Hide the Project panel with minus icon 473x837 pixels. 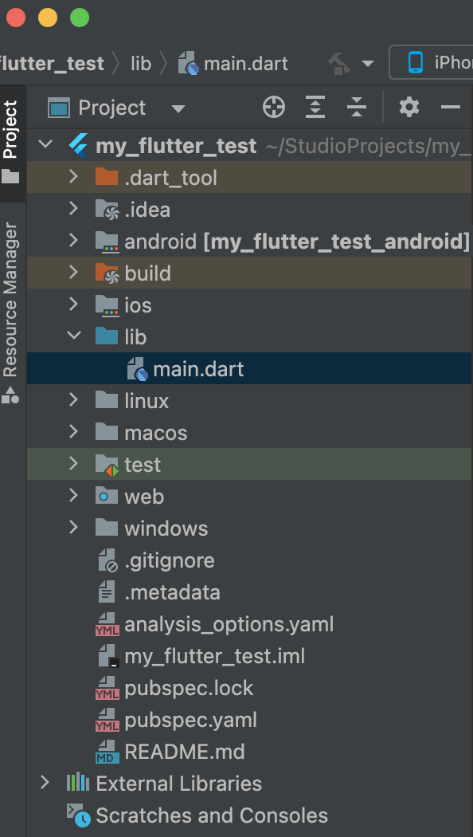[451, 108]
